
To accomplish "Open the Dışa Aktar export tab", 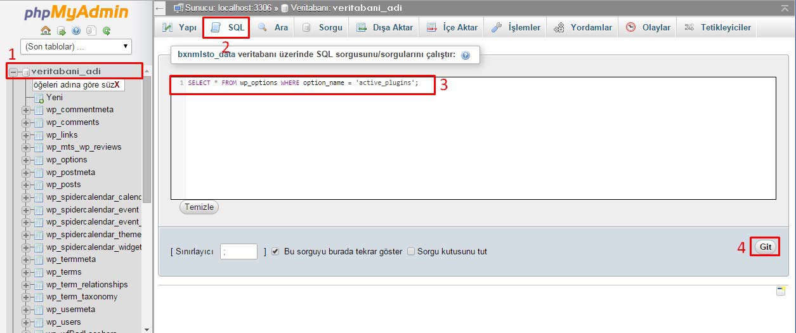I will 384,27.
